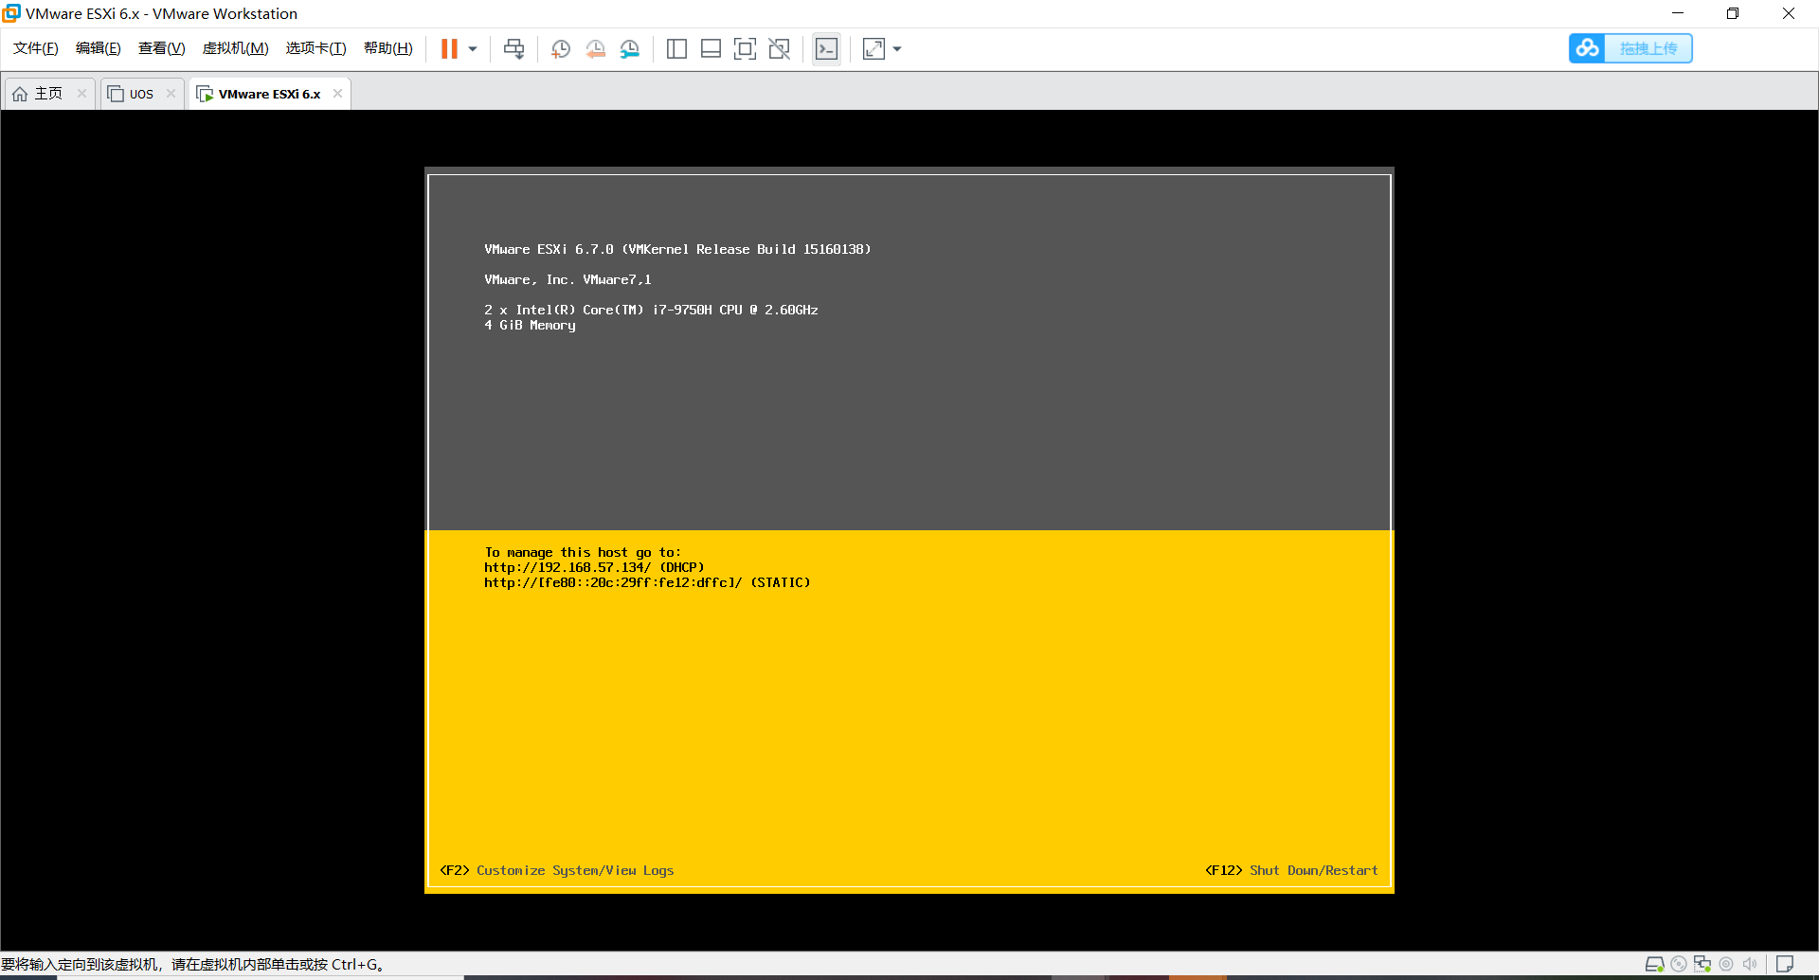This screenshot has width=1819, height=980.
Task: Close the VMware ESXi 6.x tab
Action: pyautogui.click(x=337, y=93)
